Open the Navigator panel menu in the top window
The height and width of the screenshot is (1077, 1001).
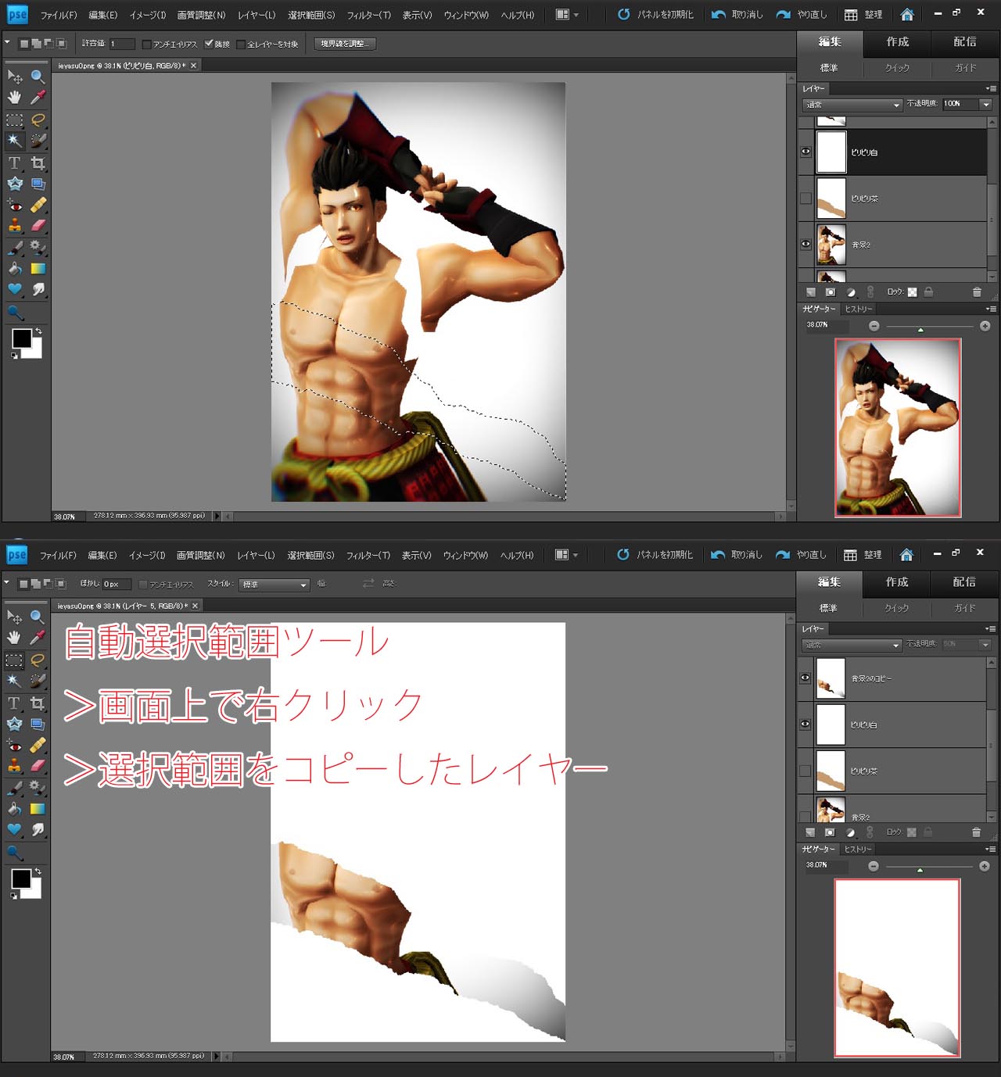pos(991,309)
